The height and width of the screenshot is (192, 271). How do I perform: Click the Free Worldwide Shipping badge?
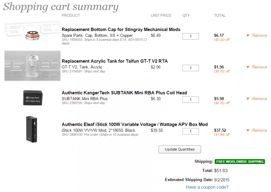coord(240,162)
